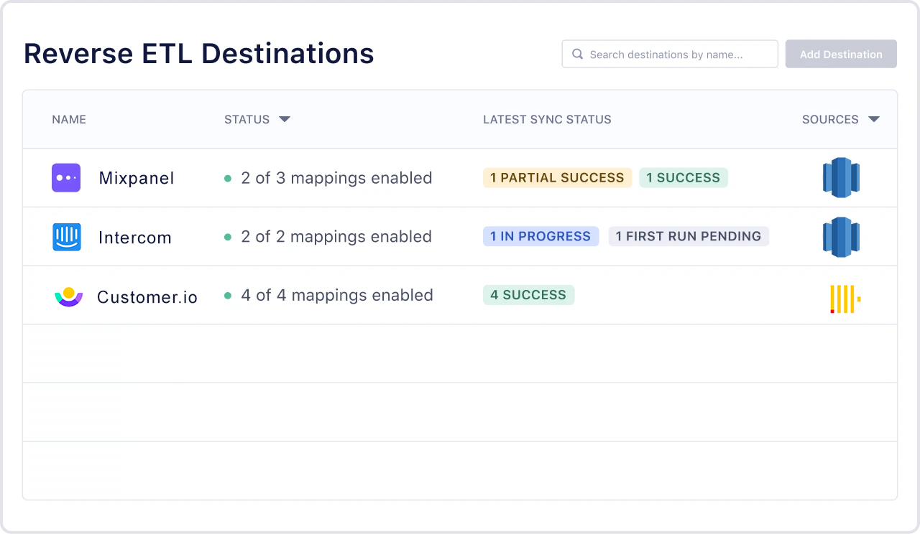This screenshot has width=920, height=534.
Task: Click the 1 Success badge for Mixpanel
Action: [x=683, y=178]
